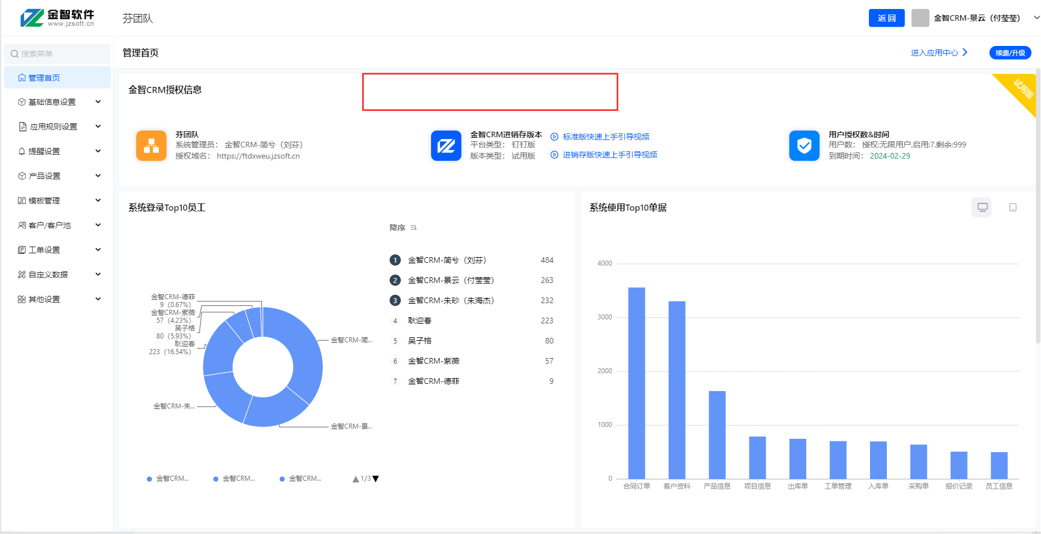Click the search icon in menu search

click(x=15, y=54)
